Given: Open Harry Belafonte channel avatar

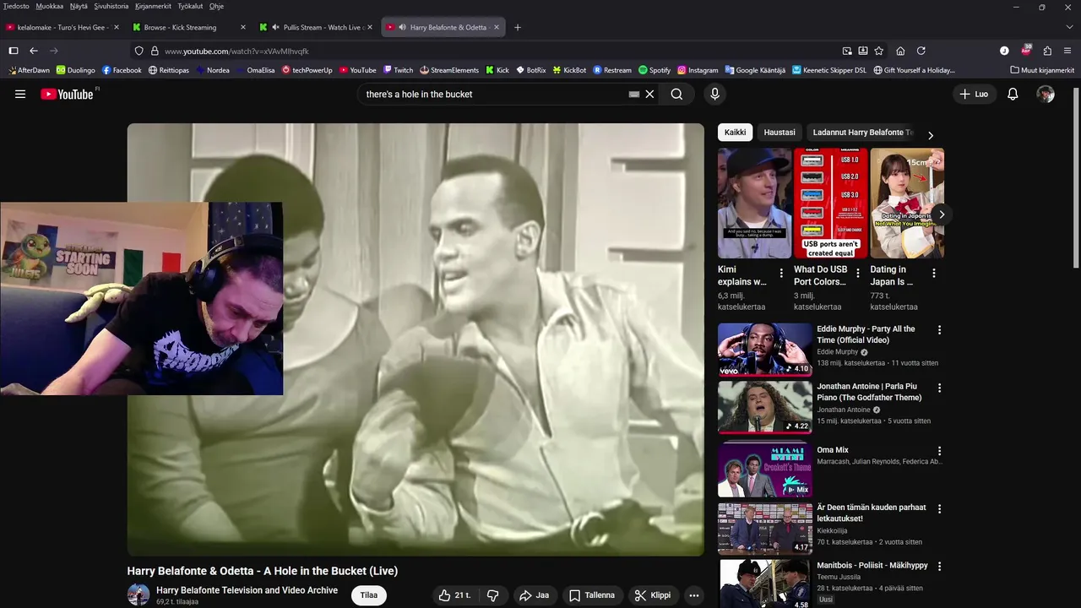Looking at the screenshot, I should (x=139, y=594).
